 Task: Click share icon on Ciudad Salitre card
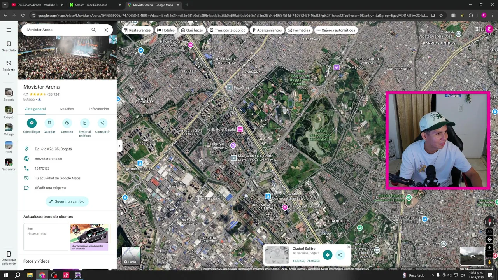340,255
